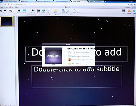Click Take a tour

pyautogui.click(x=73, y=63)
